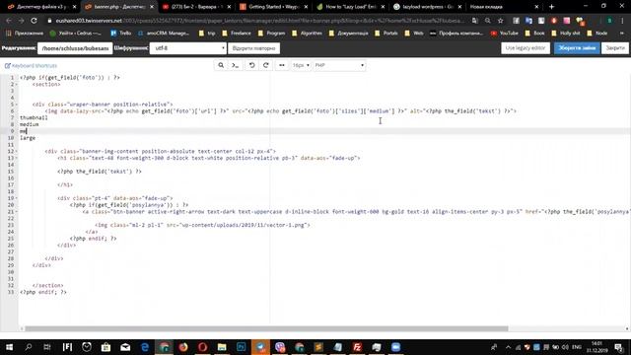Image resolution: width=631 pixels, height=355 pixels.
Task: Launch Microsoft Edge from taskbar
Action: tap(145, 347)
